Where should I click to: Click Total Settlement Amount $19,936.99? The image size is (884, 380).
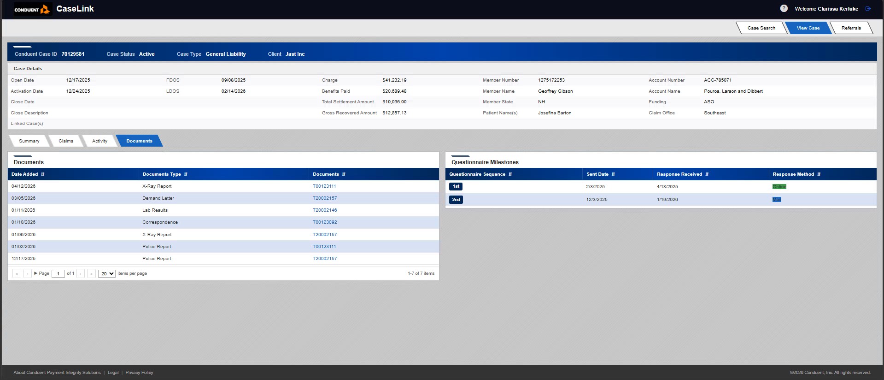(x=394, y=102)
